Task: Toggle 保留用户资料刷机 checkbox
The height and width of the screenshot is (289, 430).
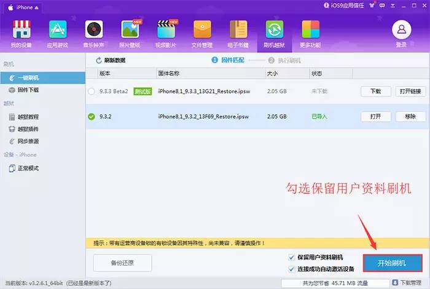Action: (291, 258)
